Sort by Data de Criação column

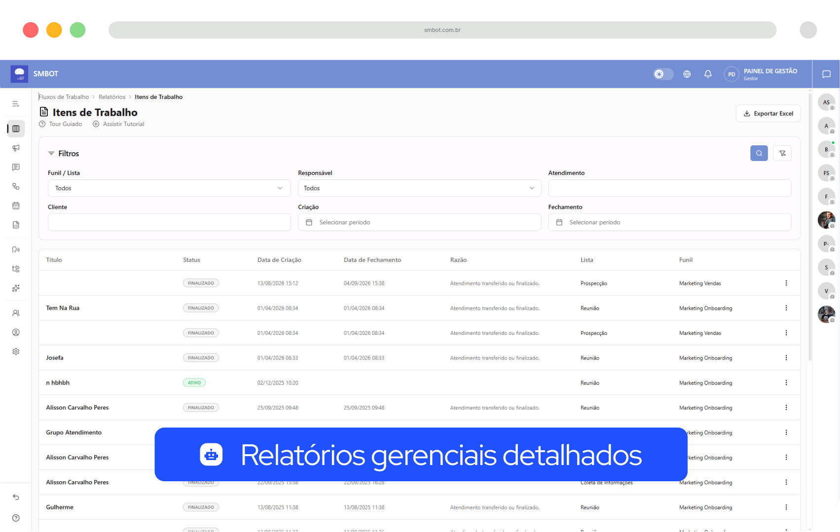[279, 260]
